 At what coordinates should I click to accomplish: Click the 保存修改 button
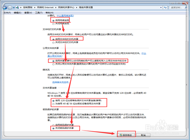point(126,135)
